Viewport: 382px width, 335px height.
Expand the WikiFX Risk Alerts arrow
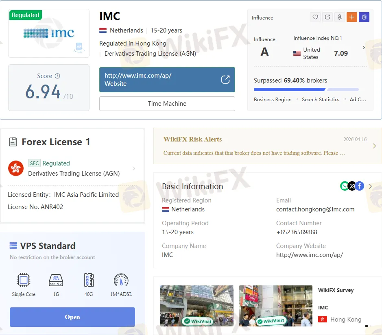point(374,146)
